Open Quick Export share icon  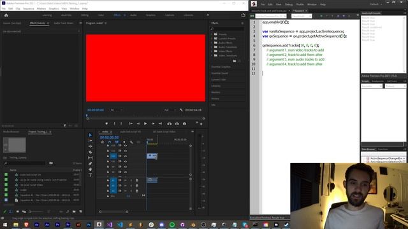pos(244,15)
